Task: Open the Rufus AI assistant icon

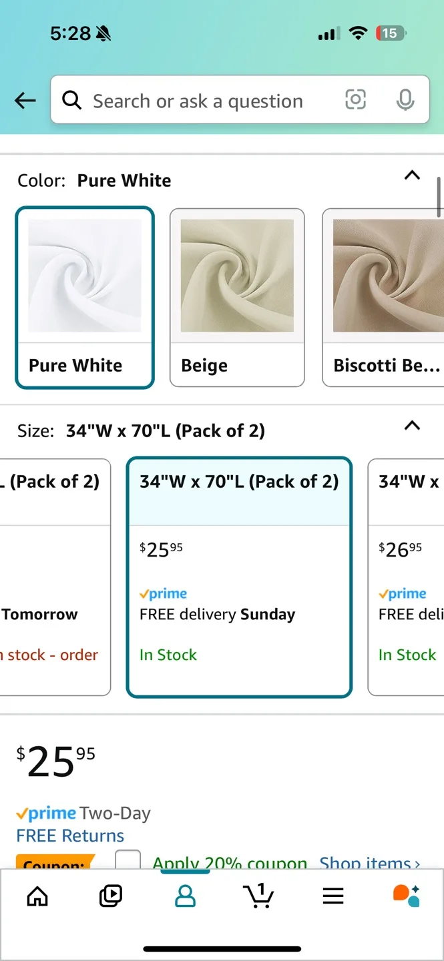Action: (x=407, y=897)
